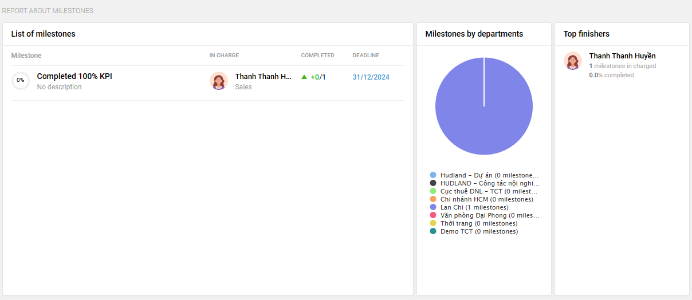Click the 0% progress circle indicator

pos(21,81)
